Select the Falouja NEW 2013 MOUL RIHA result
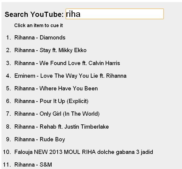 (84, 152)
